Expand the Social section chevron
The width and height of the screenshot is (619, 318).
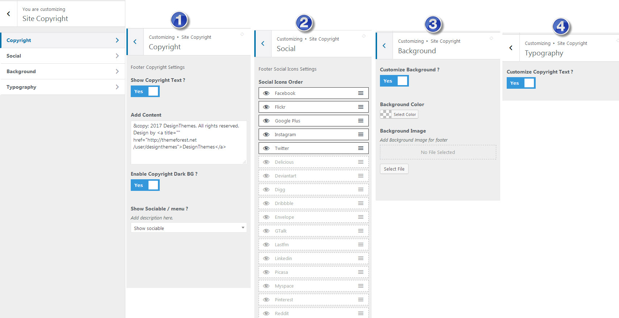coord(117,56)
